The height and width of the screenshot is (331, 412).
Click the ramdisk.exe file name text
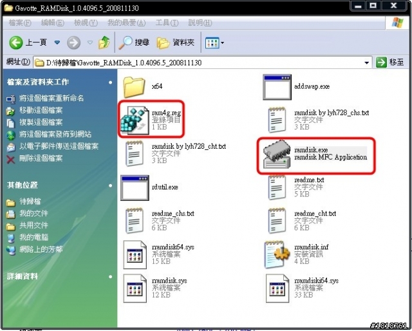[x=311, y=150]
